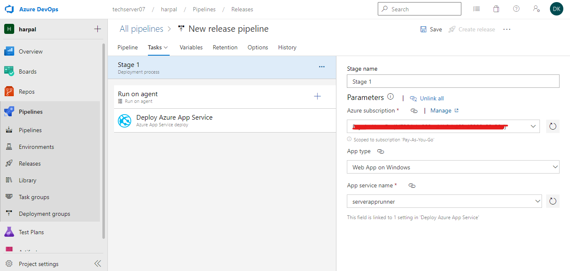
Task: Expand the Tasks tab dropdown arrow
Action: click(x=166, y=47)
